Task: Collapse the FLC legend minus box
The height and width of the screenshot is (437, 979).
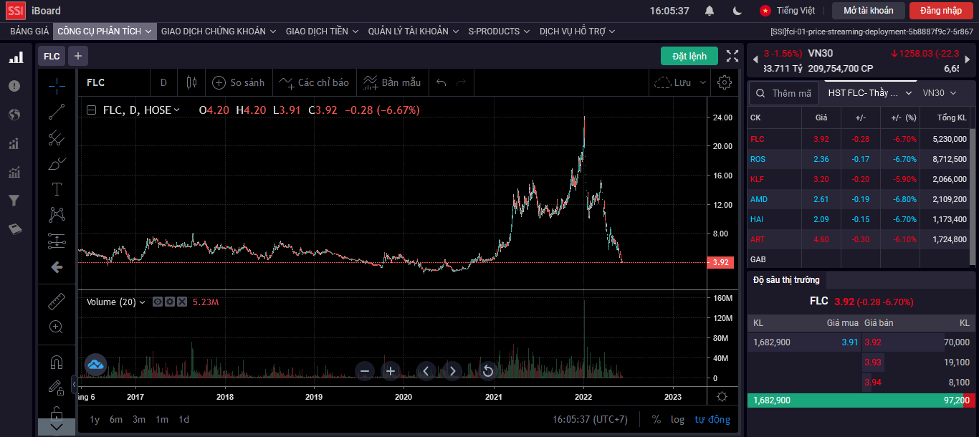Action: pos(91,110)
